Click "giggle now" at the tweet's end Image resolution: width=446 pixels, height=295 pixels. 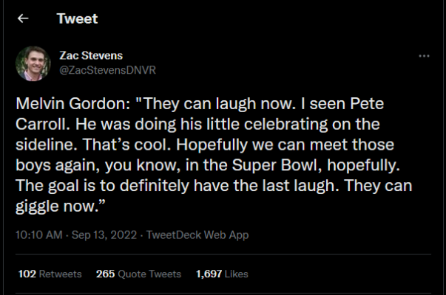[55, 206]
